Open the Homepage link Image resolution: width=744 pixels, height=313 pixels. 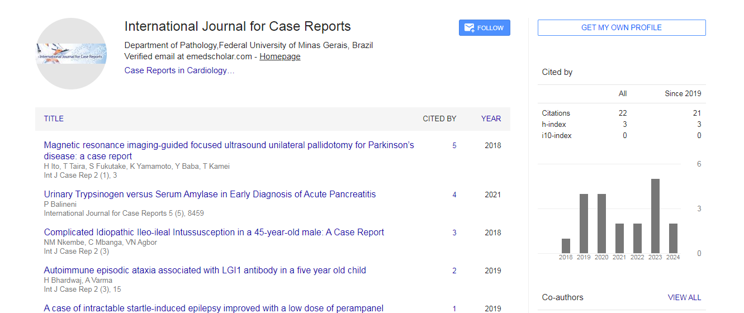[x=279, y=56]
